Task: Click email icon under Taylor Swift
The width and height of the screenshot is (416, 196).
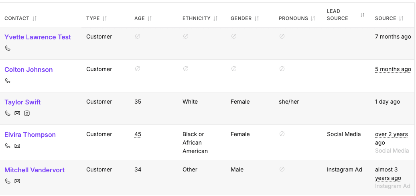Action: coord(17,113)
